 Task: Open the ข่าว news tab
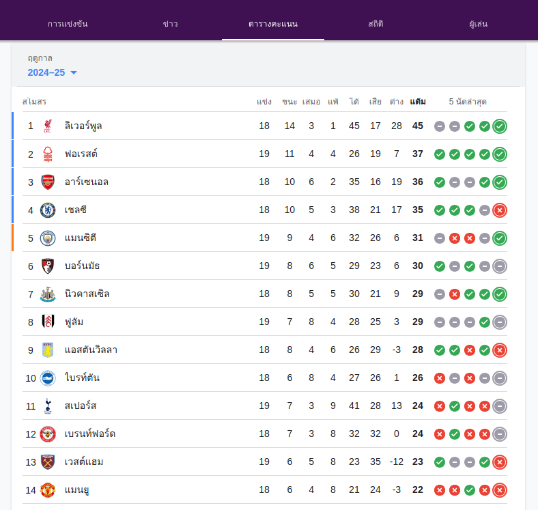[x=170, y=23]
